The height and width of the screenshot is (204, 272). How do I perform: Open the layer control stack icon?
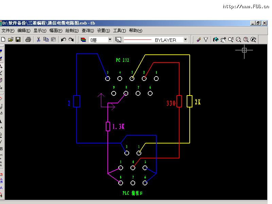pos(83,39)
